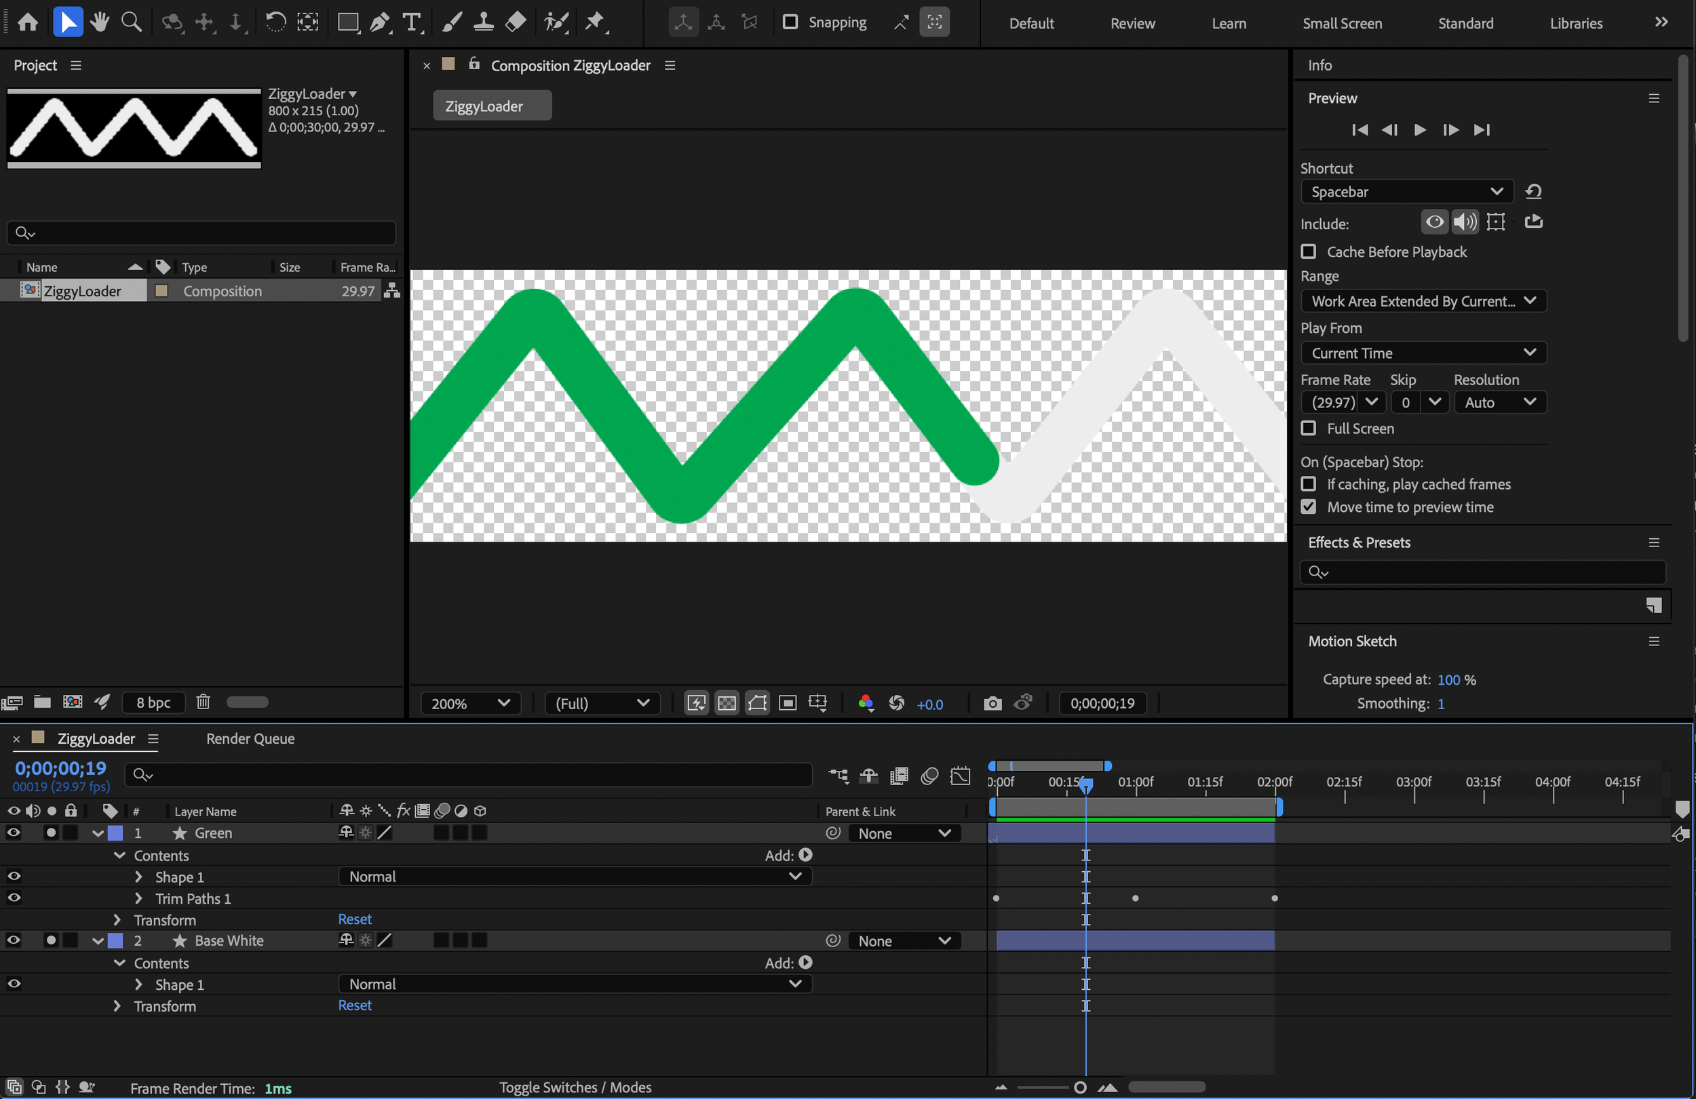1696x1099 pixels.
Task: Expand Trim Paths 1 properties
Action: tap(139, 899)
